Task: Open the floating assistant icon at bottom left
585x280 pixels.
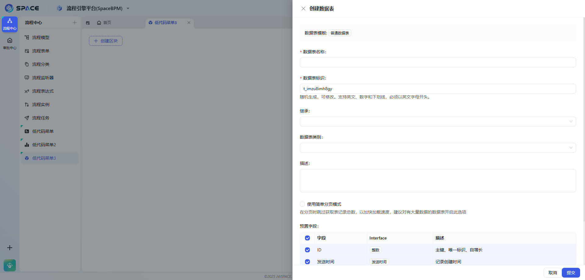Action: click(x=9, y=265)
